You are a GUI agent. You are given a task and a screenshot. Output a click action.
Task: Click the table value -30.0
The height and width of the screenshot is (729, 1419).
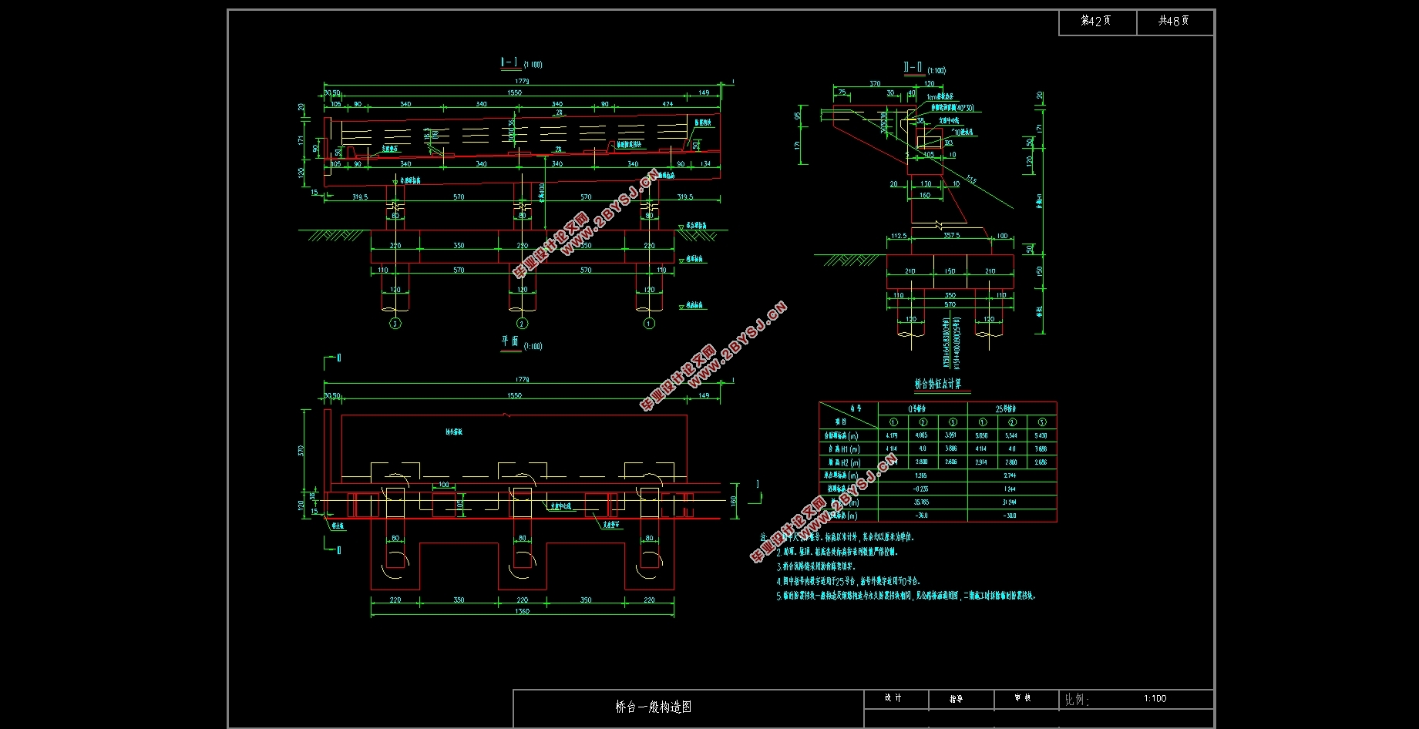click(x=1010, y=515)
